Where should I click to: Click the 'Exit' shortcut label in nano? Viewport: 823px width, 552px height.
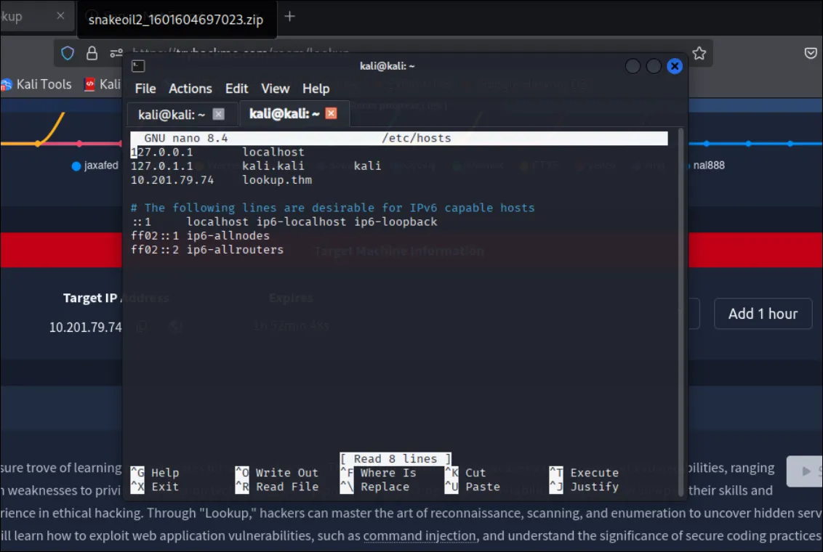pyautogui.click(x=165, y=487)
